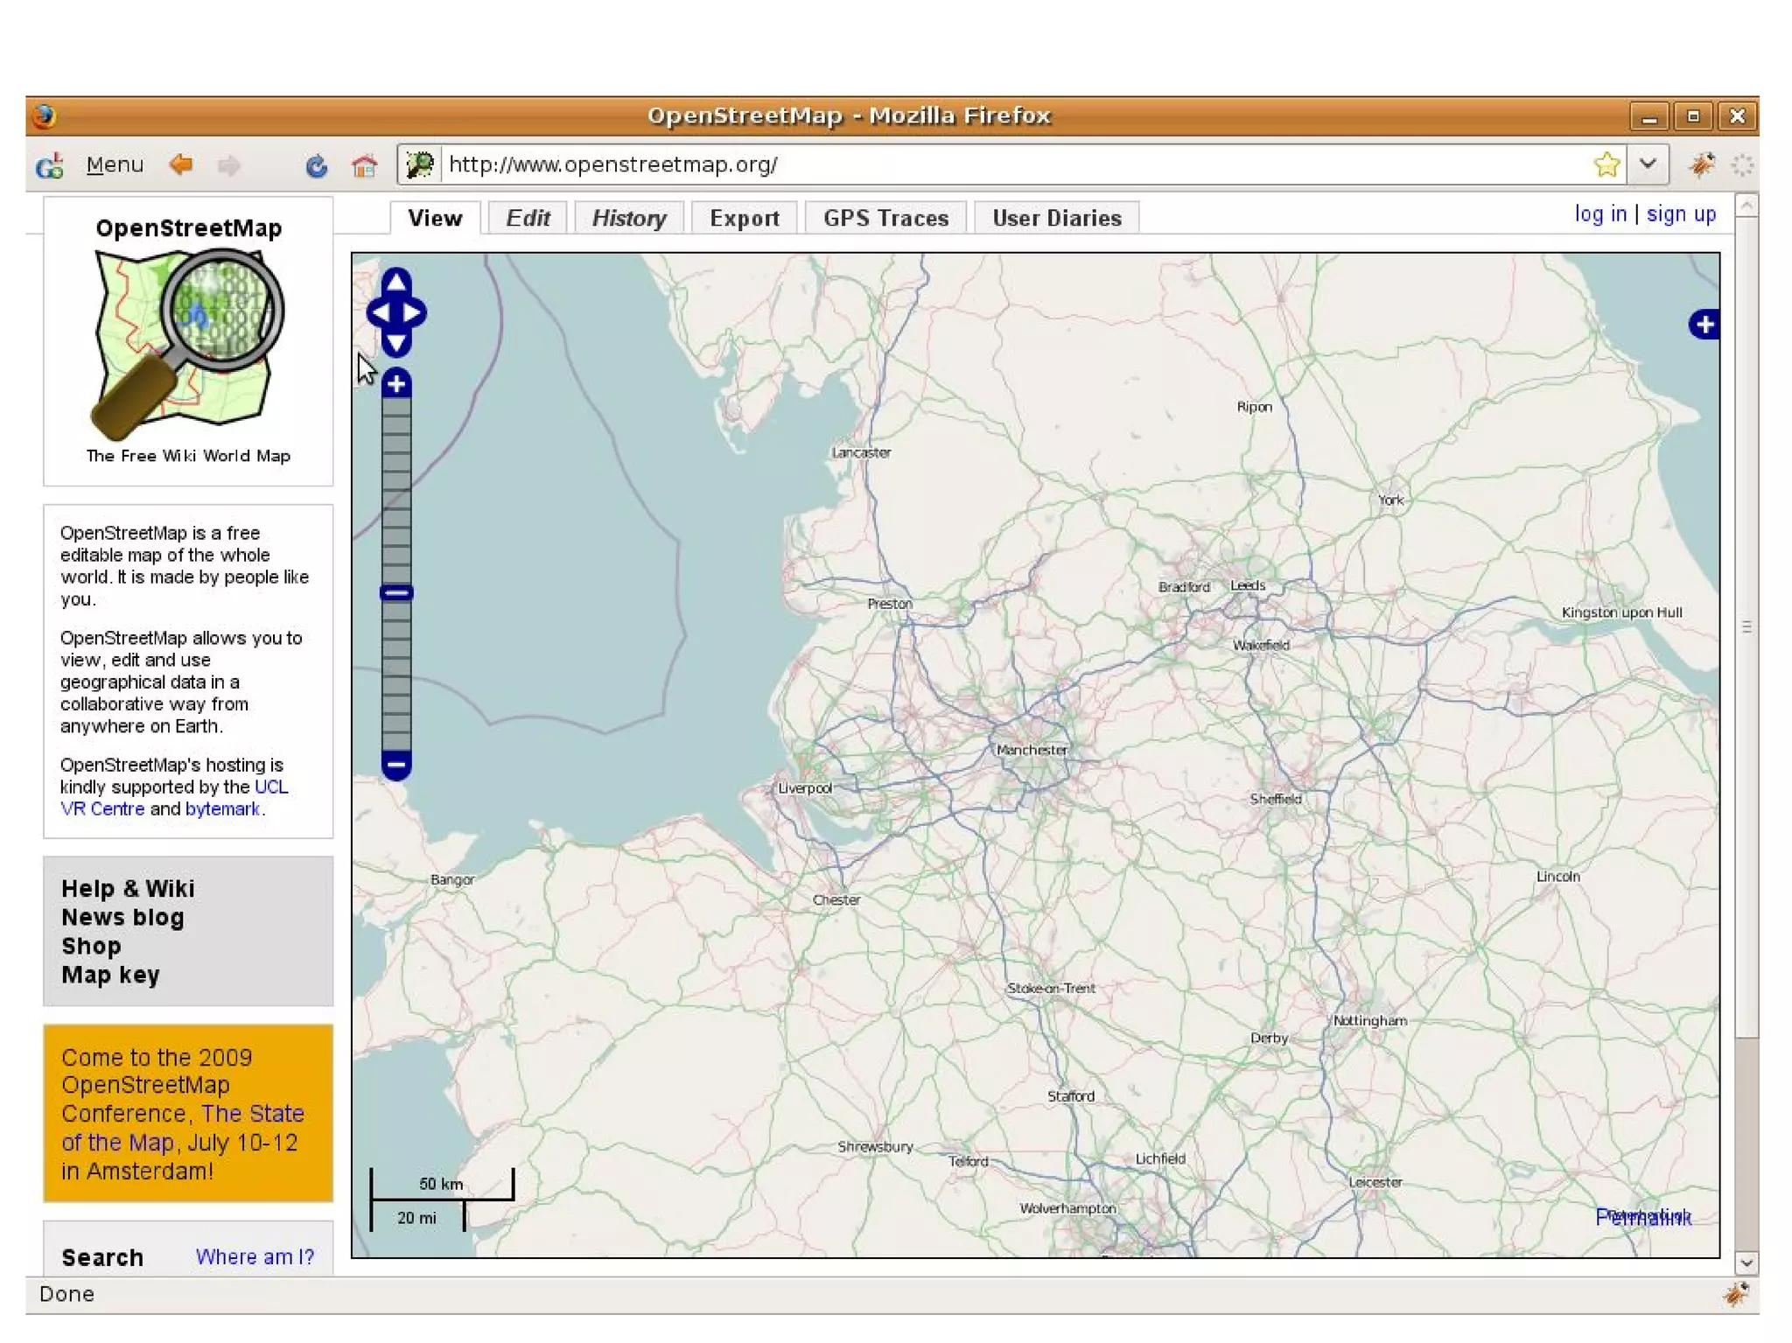Viewport: 1792px width, 1343px height.
Task: Click the log in link
Action: 1600,214
